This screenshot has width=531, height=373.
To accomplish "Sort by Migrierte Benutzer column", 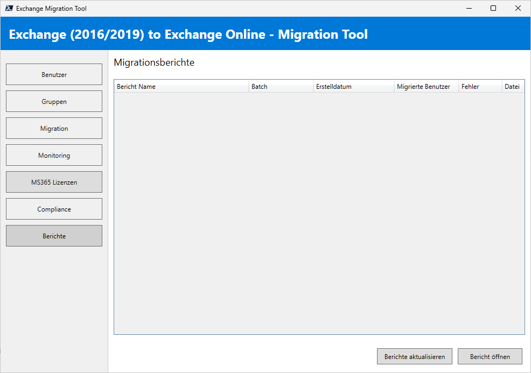I will coord(426,87).
